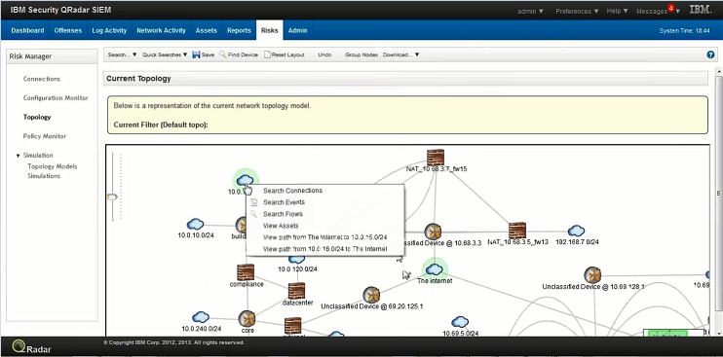This screenshot has width=723, height=357.
Task: Select The Internet cloud node
Action: pyautogui.click(x=435, y=269)
